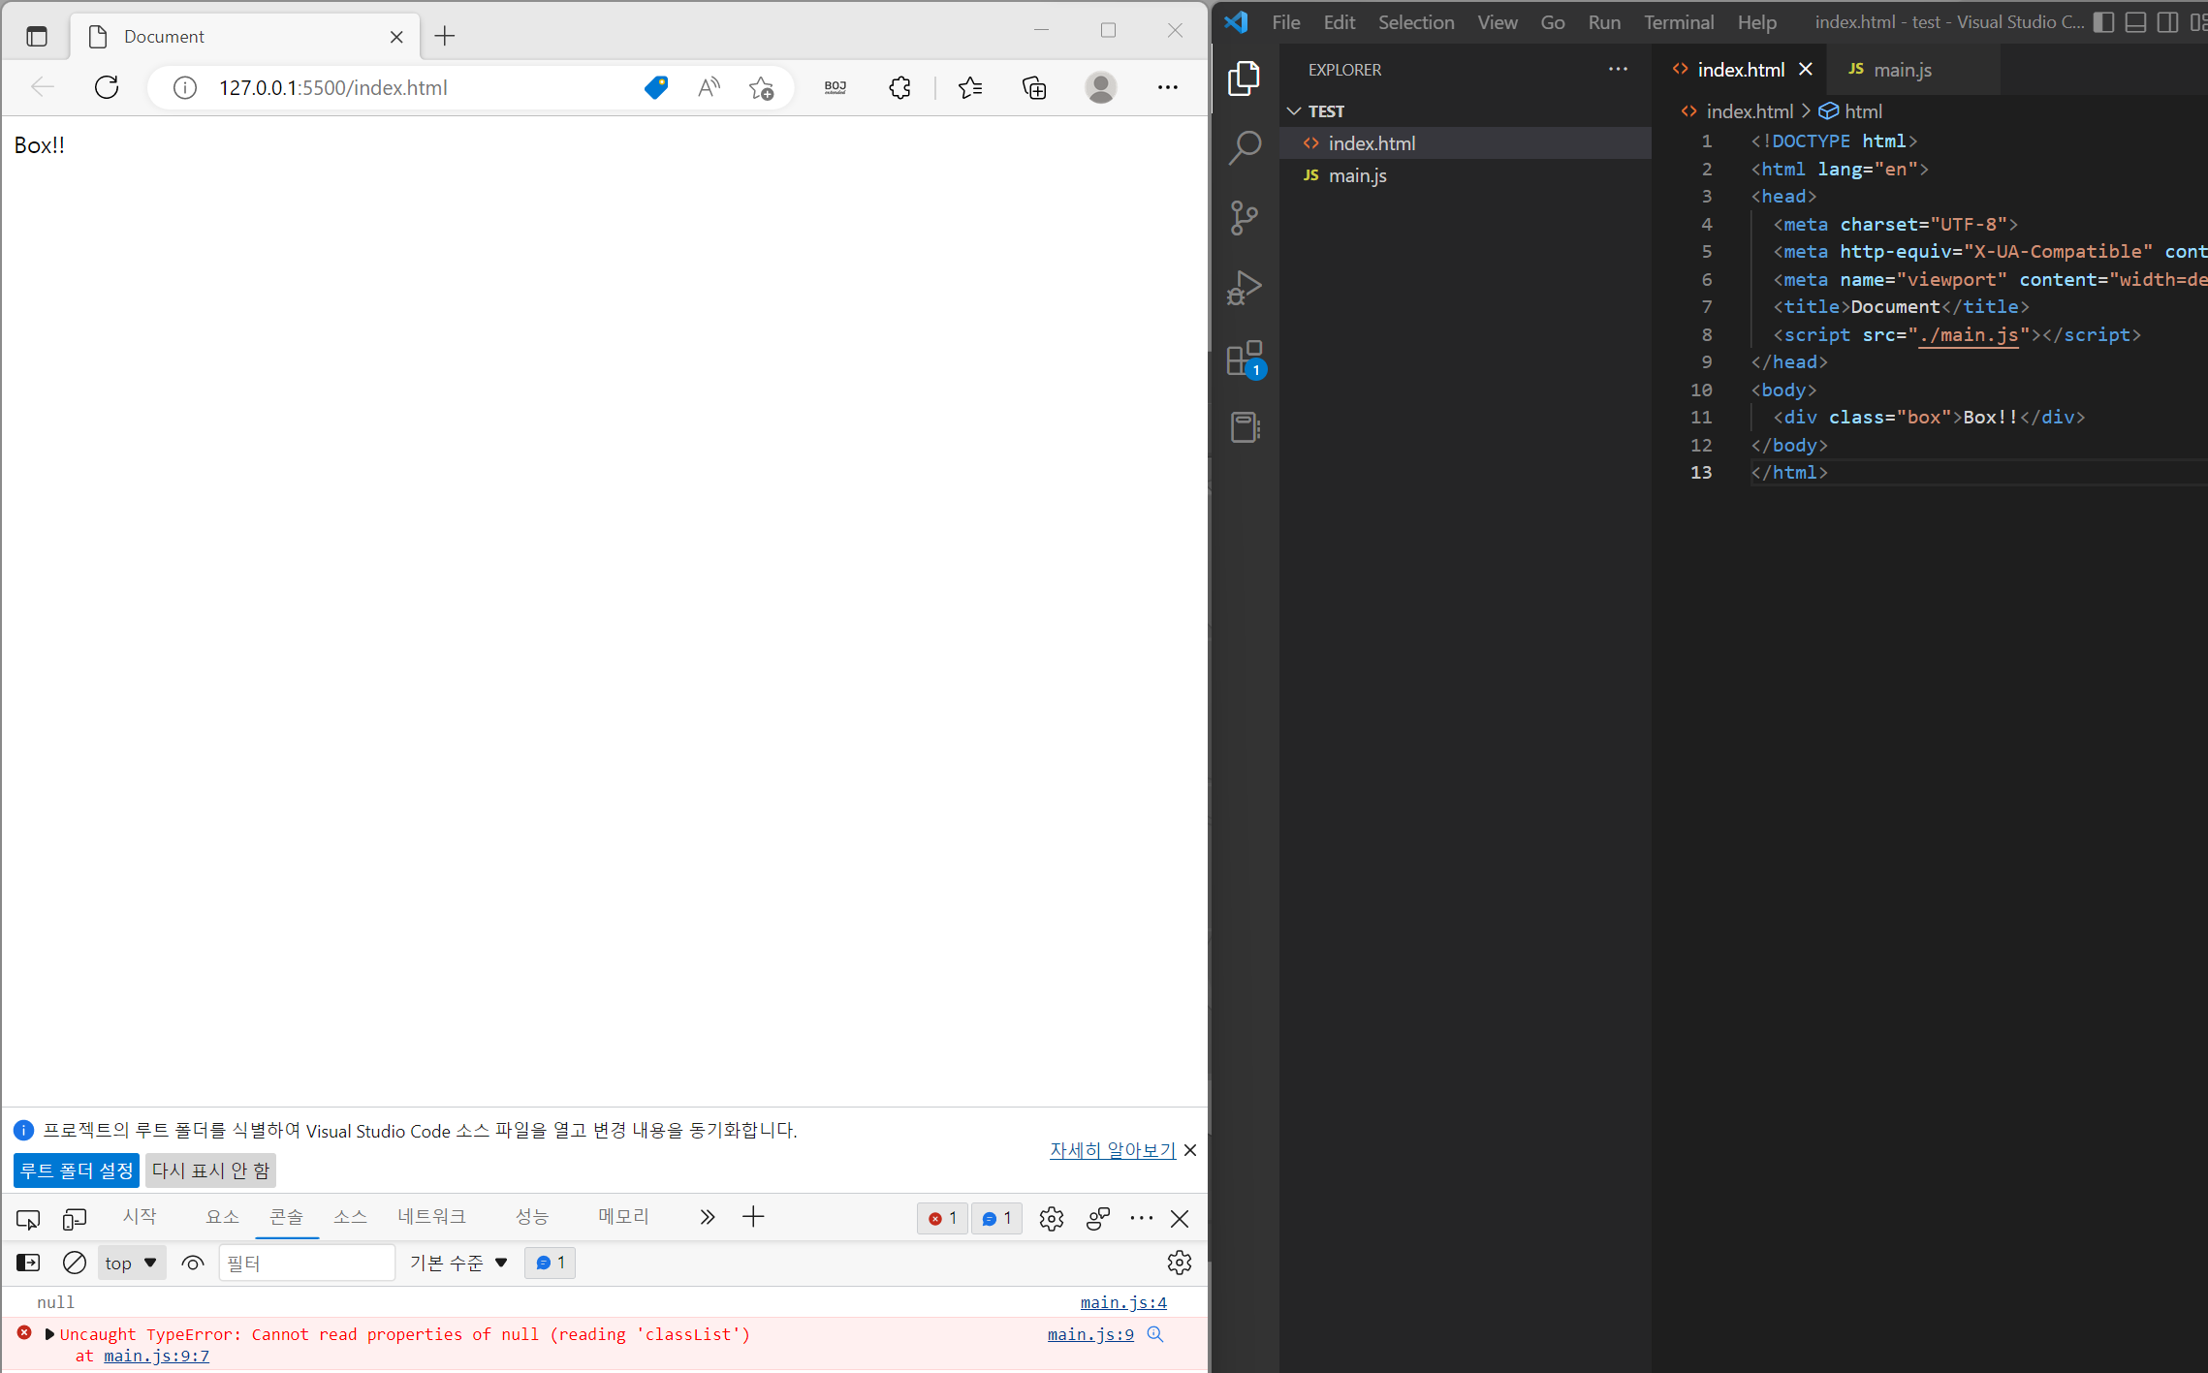Screen dimensions: 2208x1373
Task: Open the Extensions view in VS Code
Action: pos(1245,358)
